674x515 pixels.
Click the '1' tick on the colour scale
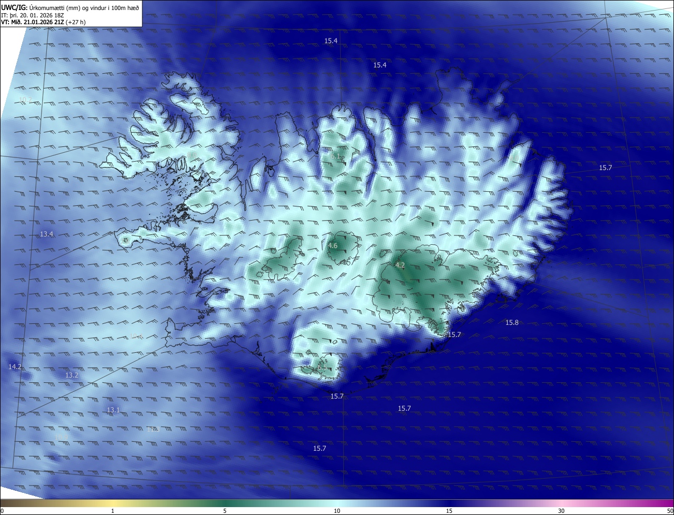113,511
